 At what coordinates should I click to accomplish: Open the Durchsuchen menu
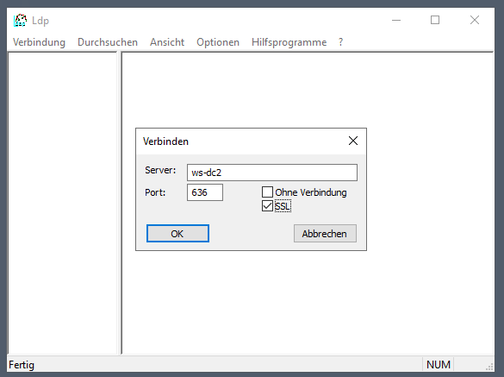click(108, 42)
